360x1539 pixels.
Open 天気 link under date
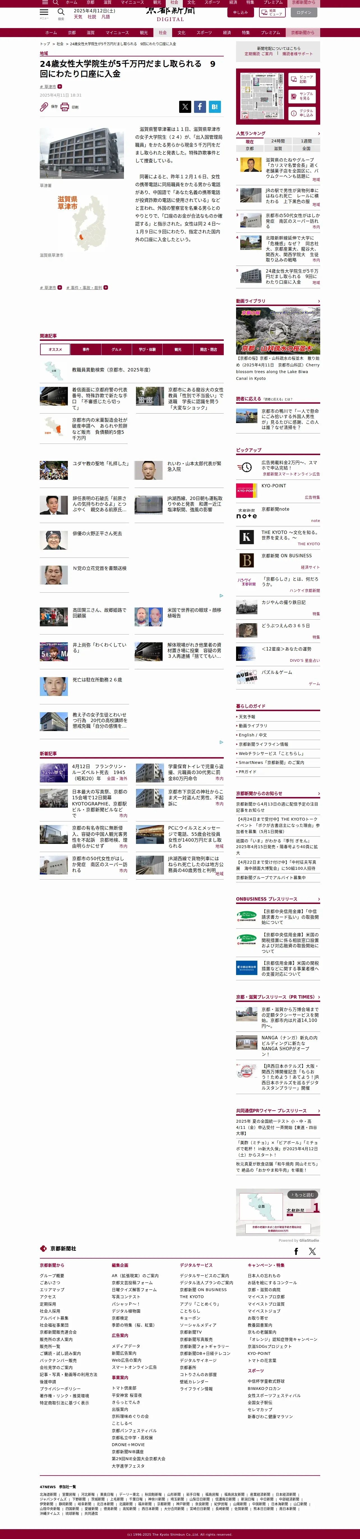point(78,17)
